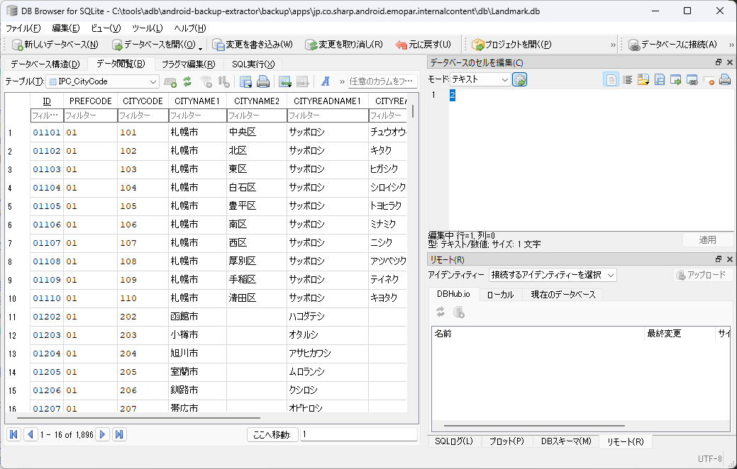
Task: Click the save table as view icon
Action: pos(246,81)
